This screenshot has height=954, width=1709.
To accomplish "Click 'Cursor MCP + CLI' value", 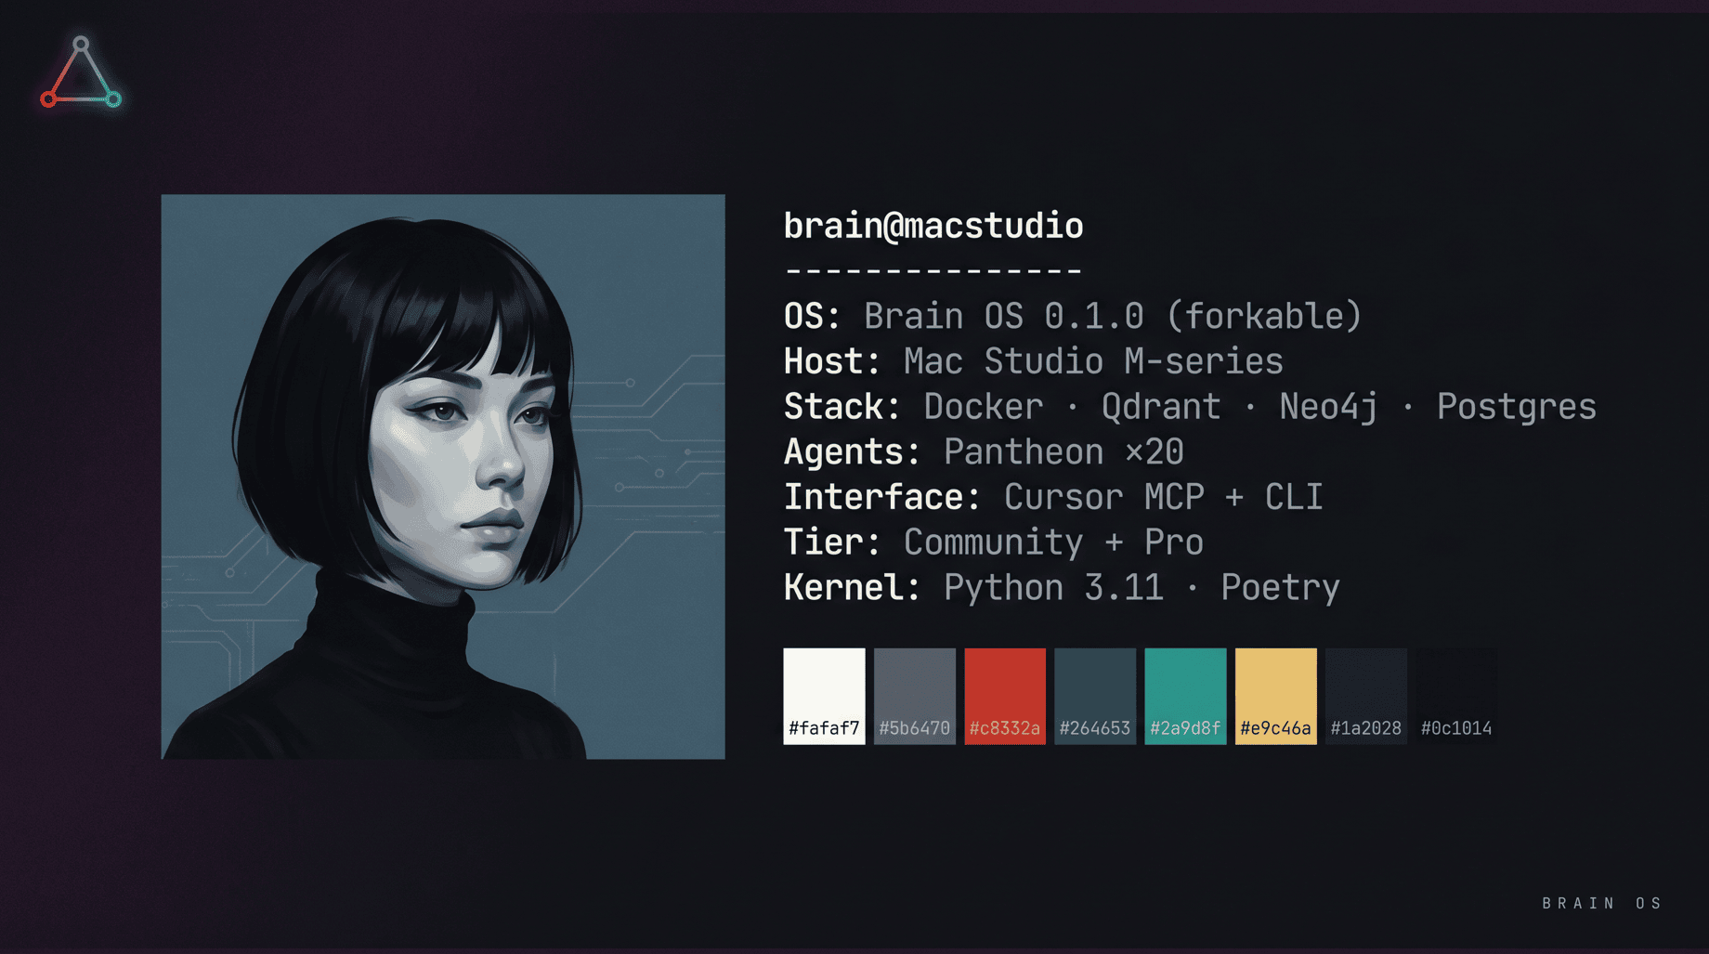I will coord(1163,497).
